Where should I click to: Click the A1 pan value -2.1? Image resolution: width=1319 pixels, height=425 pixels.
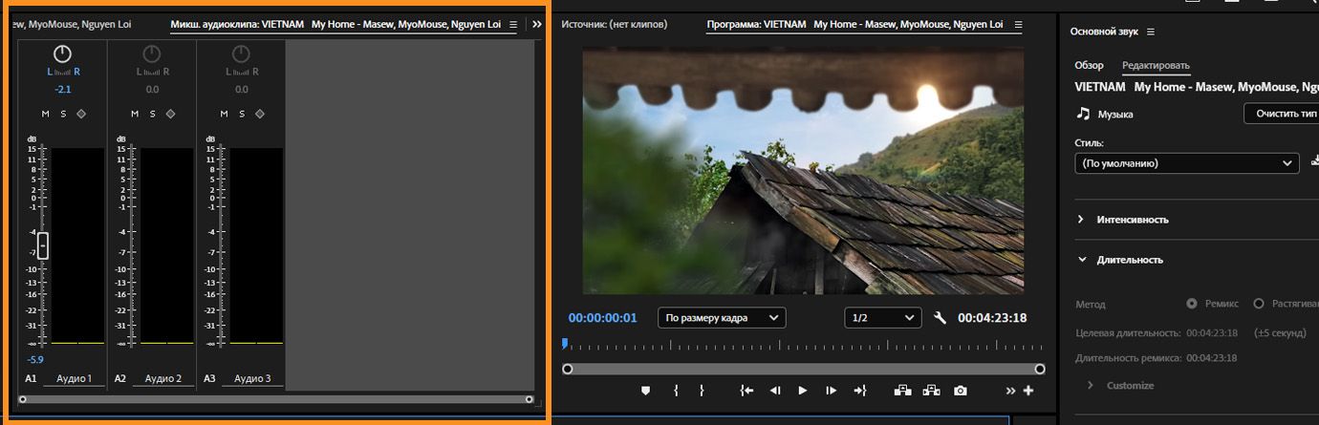tap(63, 89)
